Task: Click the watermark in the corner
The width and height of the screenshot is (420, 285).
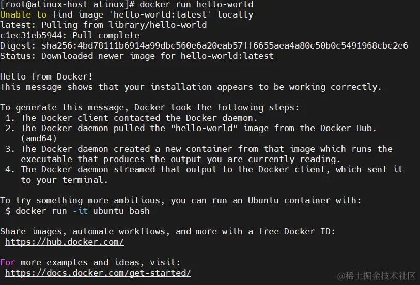Action: (376, 276)
